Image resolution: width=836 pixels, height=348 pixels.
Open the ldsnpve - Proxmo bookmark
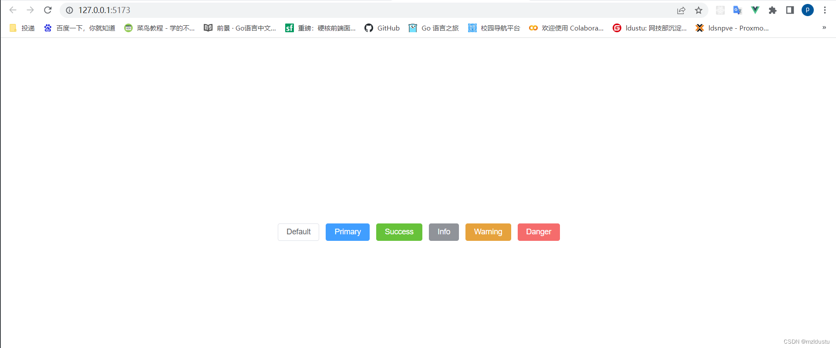(732, 28)
